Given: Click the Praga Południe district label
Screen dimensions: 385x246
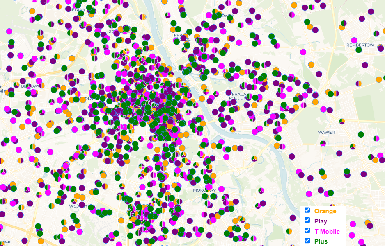Looking at the screenshot, I should (x=238, y=96).
